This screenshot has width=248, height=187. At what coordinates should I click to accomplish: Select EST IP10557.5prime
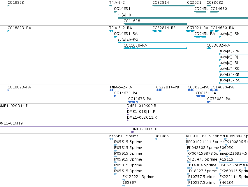coord(201,183)
